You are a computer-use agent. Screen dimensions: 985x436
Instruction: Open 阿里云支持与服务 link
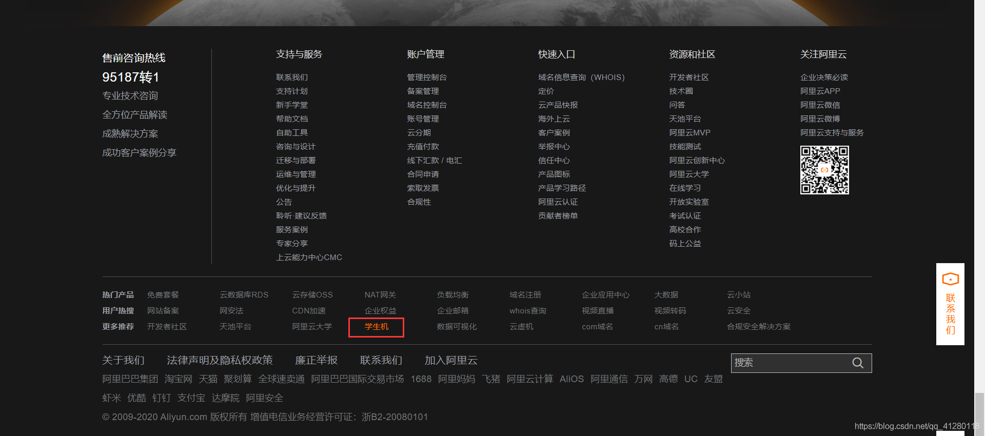coord(832,133)
